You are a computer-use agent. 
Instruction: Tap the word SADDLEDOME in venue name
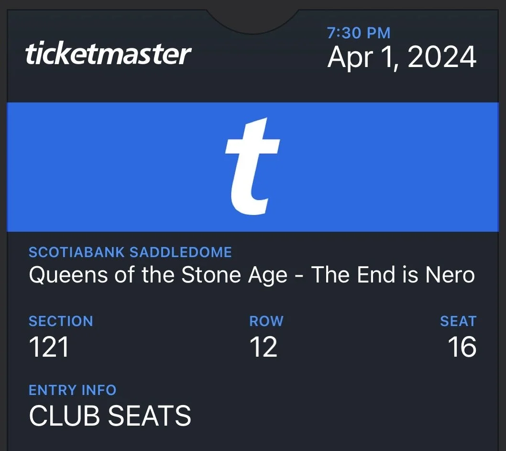(181, 252)
